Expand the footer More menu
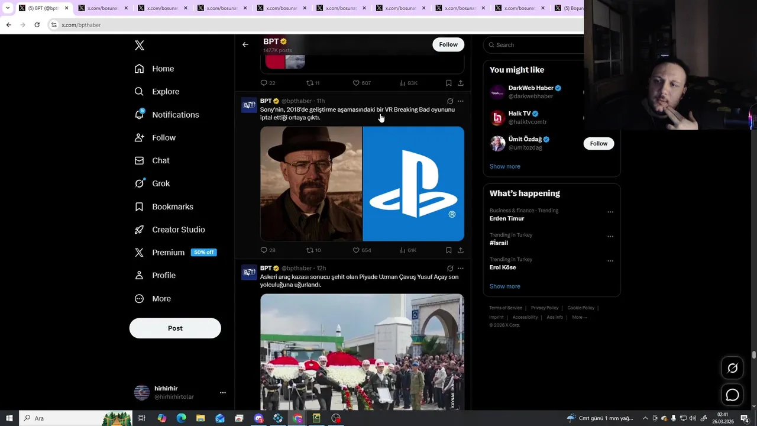 point(580,317)
